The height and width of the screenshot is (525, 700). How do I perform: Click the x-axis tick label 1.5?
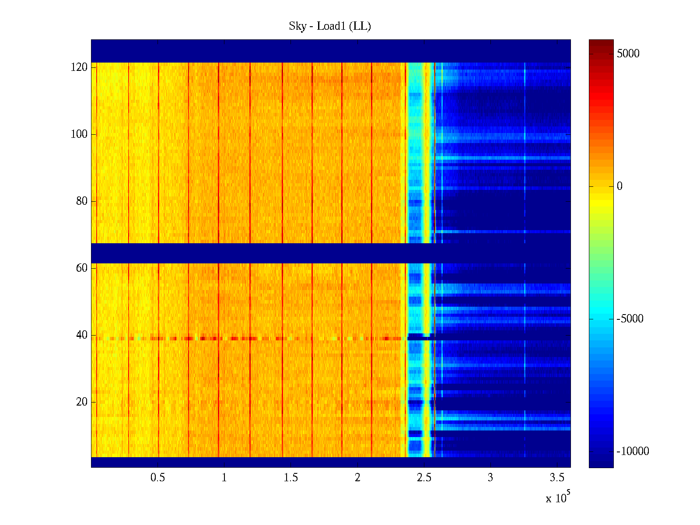click(290, 478)
